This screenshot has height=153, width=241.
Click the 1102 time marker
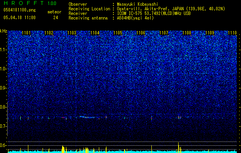click(49, 33)
